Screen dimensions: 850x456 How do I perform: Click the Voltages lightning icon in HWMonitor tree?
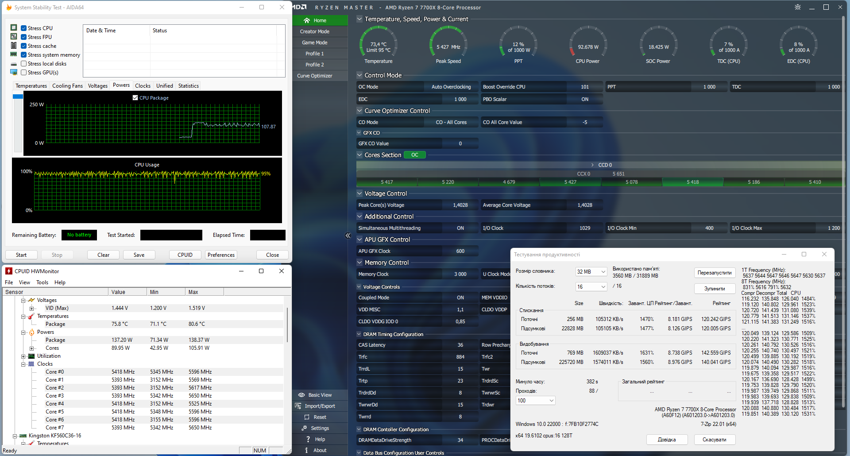click(x=31, y=300)
